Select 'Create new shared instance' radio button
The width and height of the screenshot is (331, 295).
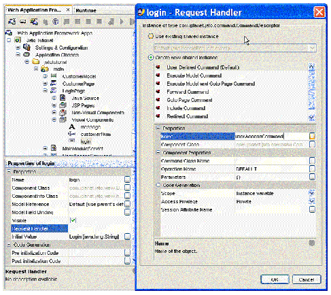(151, 58)
